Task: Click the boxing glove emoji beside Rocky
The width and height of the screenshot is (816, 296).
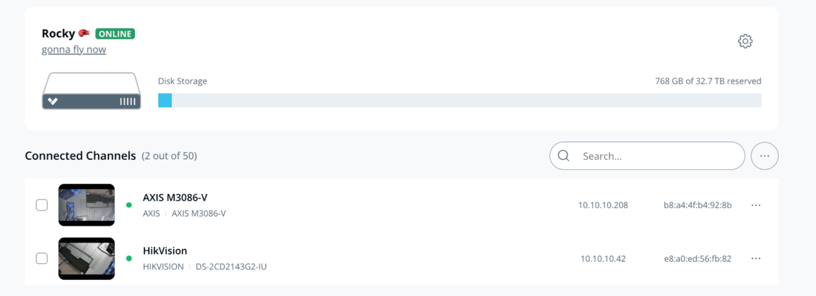Action: [x=84, y=33]
